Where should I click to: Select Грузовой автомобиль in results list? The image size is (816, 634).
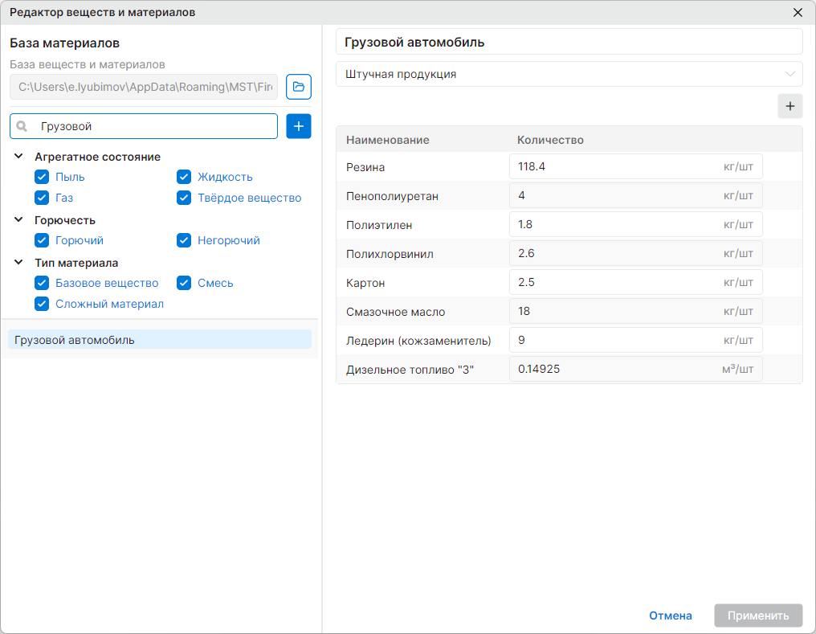tap(160, 340)
